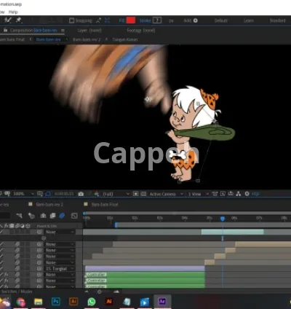Image resolution: width=291 pixels, height=309 pixels.
Task: Click the Reset Exposure icon
Action: coord(247,194)
